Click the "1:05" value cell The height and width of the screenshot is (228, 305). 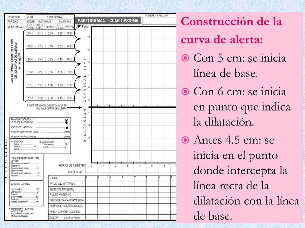point(70,72)
